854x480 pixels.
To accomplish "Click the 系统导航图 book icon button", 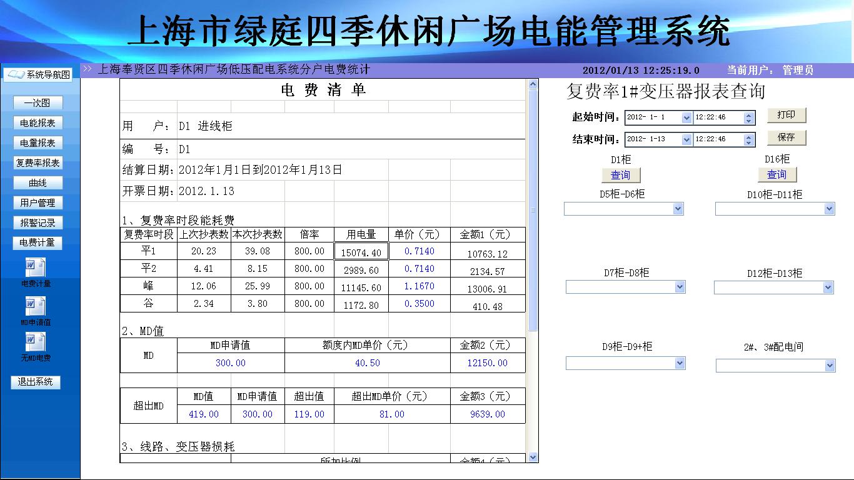I will tap(38, 75).
